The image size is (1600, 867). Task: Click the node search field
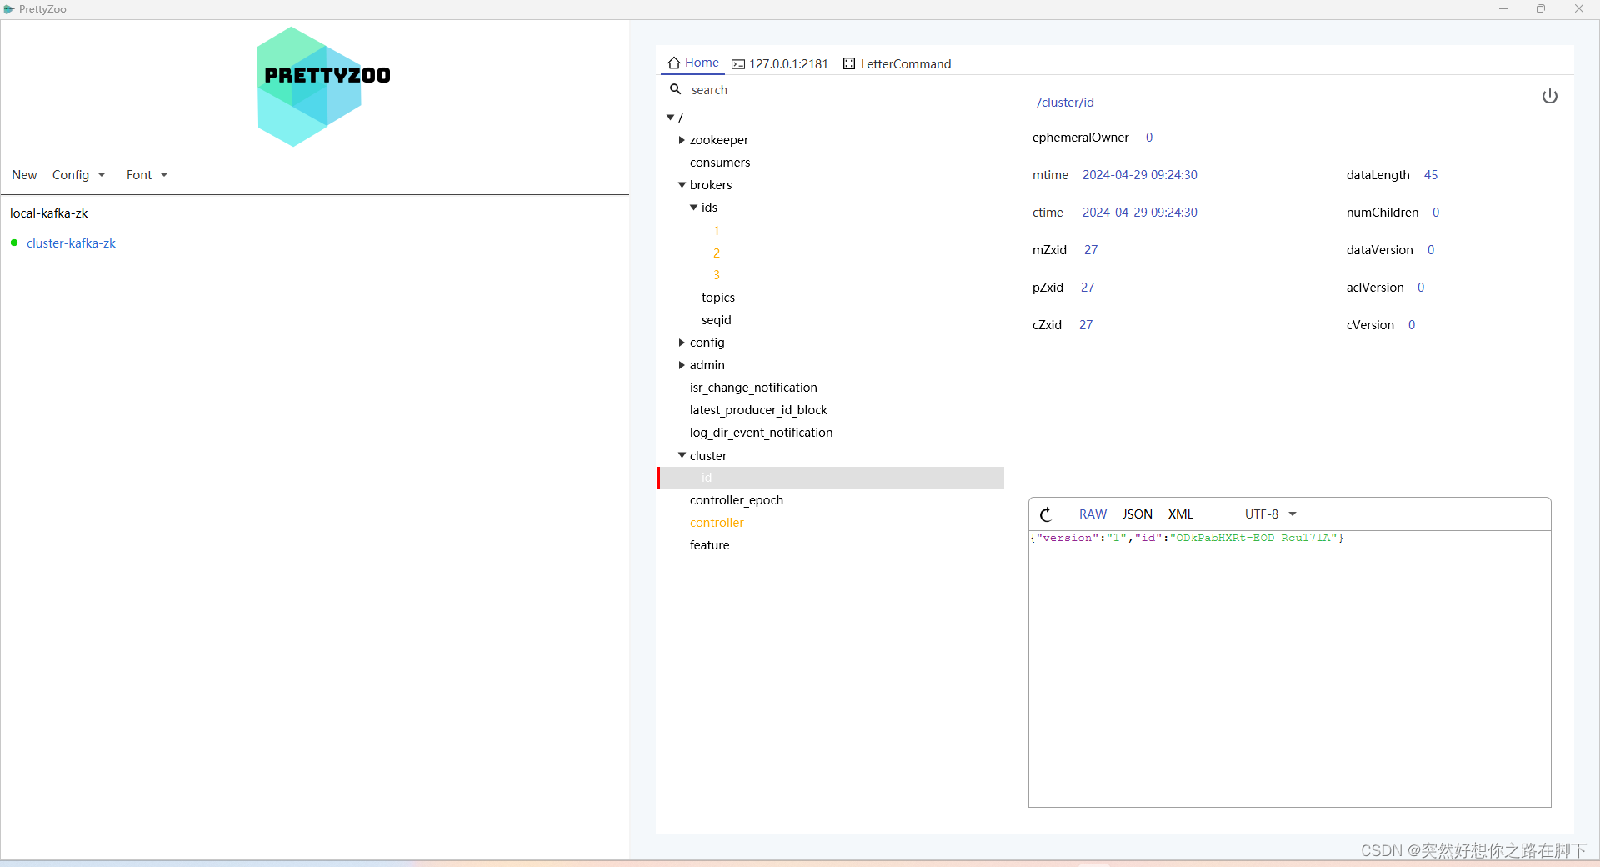click(841, 90)
